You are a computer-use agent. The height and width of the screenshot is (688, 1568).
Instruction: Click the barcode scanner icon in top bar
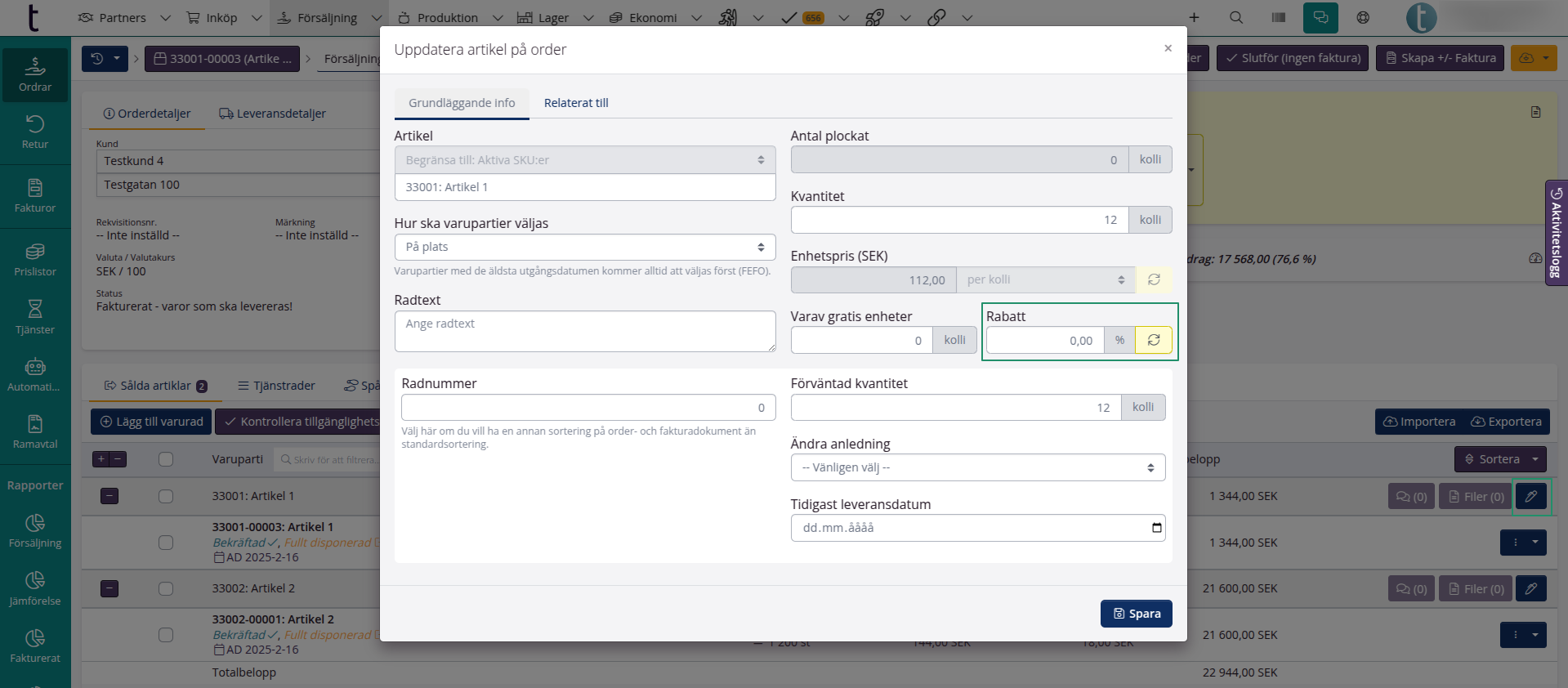[x=1279, y=17]
